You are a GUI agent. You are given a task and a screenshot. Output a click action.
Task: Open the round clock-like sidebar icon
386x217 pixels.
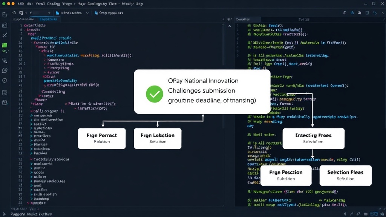(5, 81)
